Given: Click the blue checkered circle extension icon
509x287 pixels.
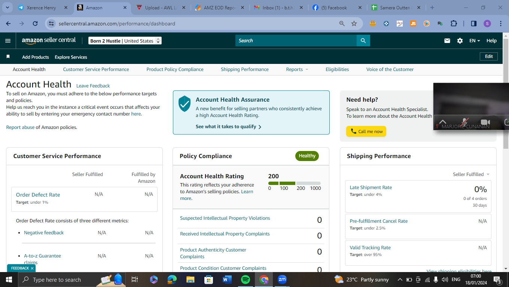Looking at the screenshot, I should (x=386, y=24).
